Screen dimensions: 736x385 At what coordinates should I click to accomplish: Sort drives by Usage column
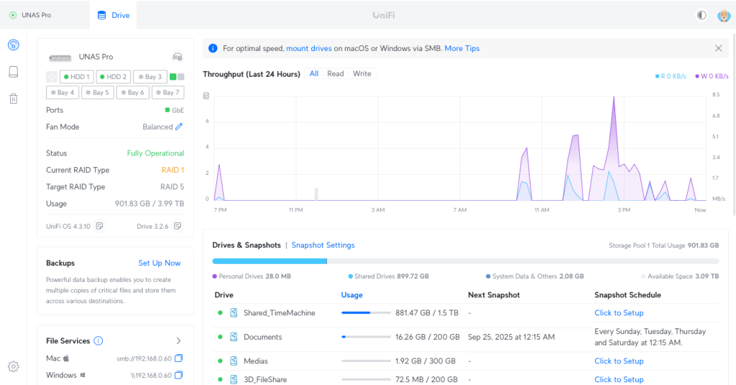click(x=351, y=295)
